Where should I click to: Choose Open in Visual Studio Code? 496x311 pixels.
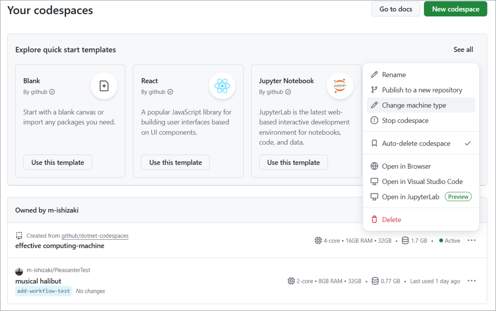click(421, 182)
